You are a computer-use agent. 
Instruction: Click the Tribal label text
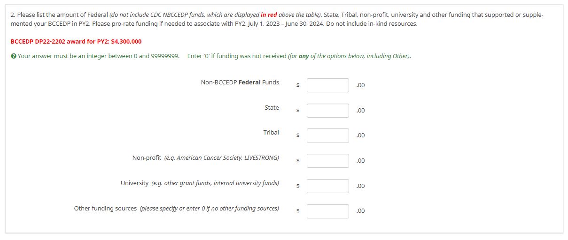[x=271, y=133]
